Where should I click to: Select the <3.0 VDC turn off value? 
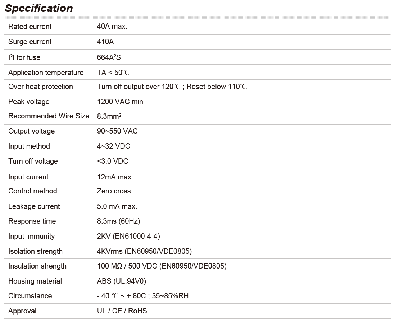click(113, 161)
